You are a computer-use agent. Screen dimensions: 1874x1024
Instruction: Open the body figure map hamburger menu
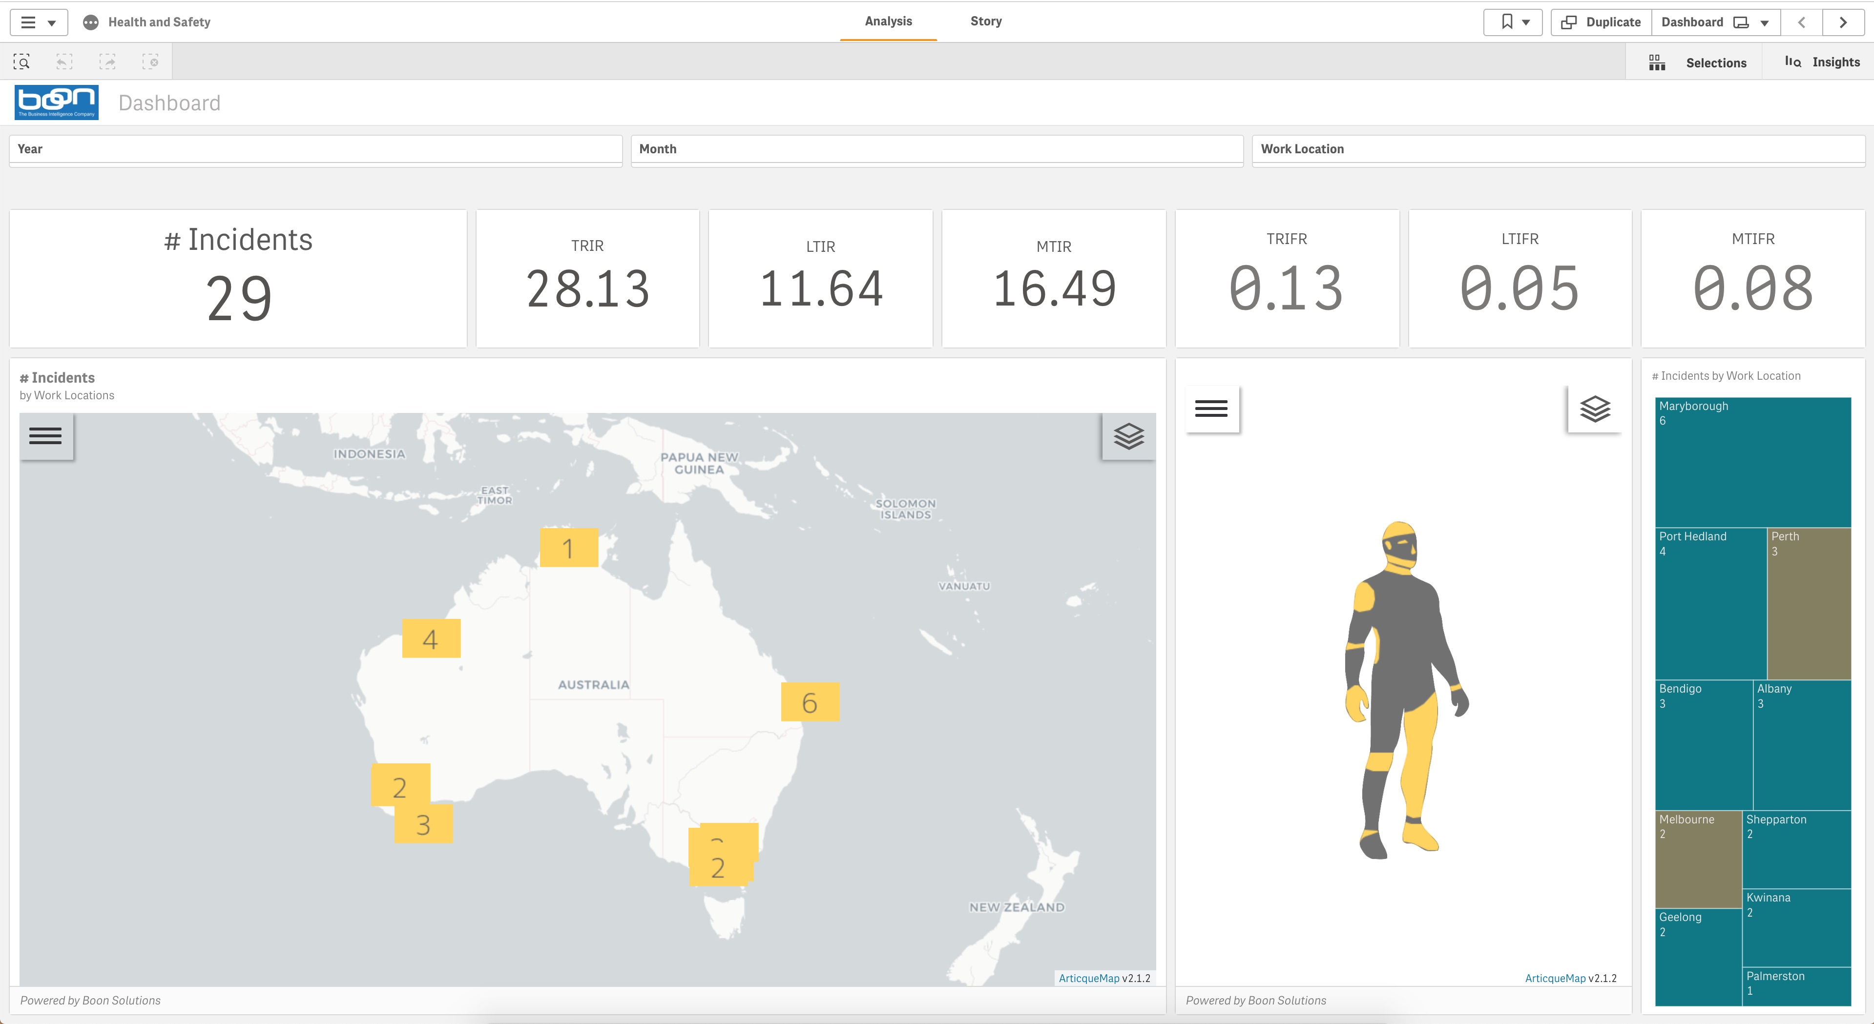[1212, 409]
